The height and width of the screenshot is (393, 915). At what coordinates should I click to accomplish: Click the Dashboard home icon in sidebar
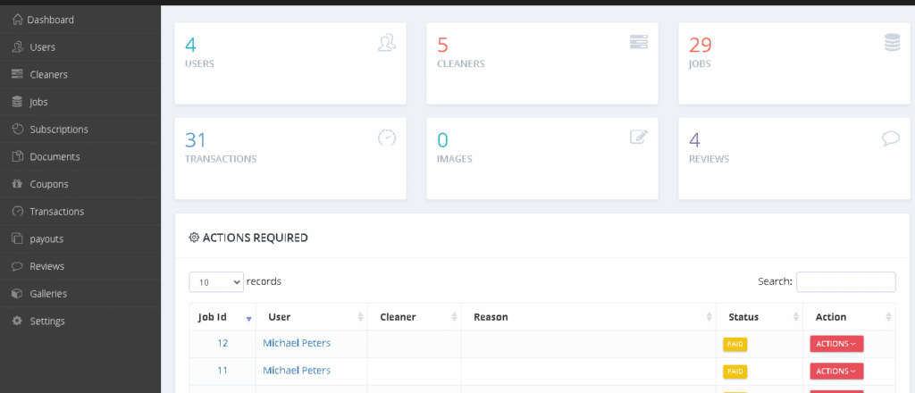tap(18, 20)
